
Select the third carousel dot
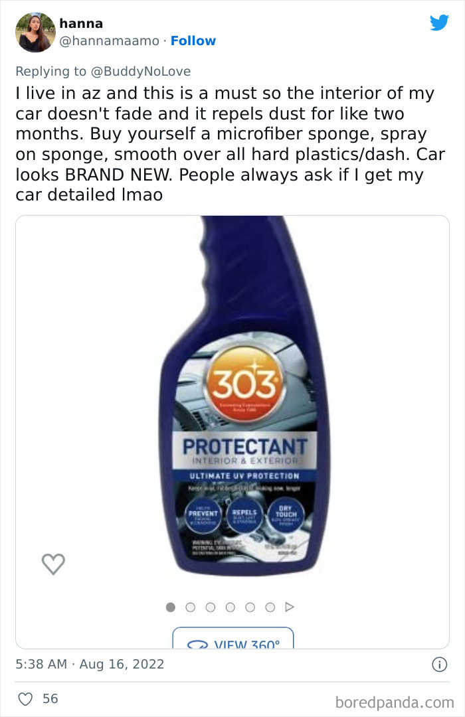pyautogui.click(x=211, y=607)
